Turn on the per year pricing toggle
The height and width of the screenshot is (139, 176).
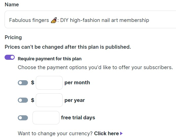point(23,100)
